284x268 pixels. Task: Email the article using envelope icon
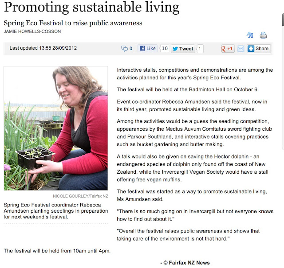tap(241, 49)
